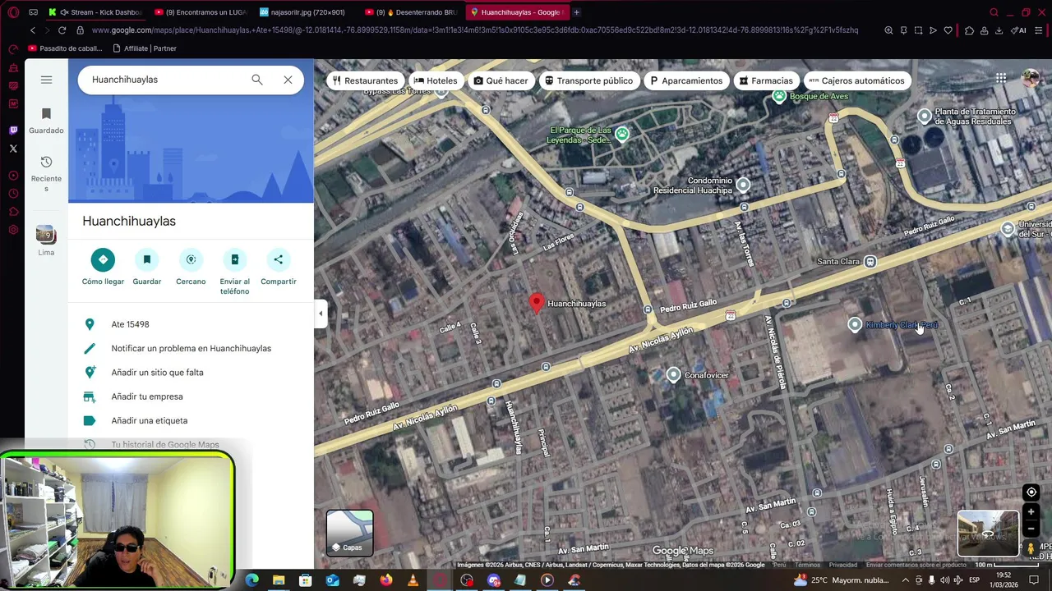Select the Ate 15498 address row
Image resolution: width=1052 pixels, height=591 pixels.
[x=191, y=324]
